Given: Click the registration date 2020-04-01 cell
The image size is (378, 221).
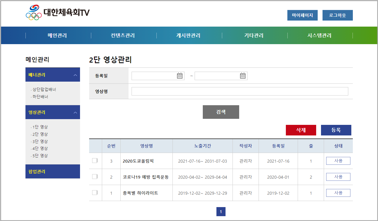Looking at the screenshot, I should coord(278,177).
